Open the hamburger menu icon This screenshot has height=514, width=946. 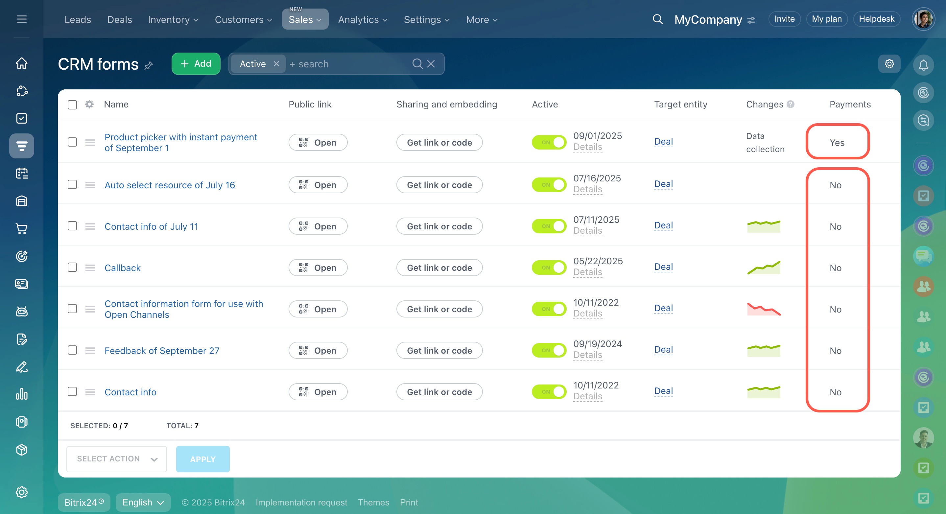click(x=22, y=19)
